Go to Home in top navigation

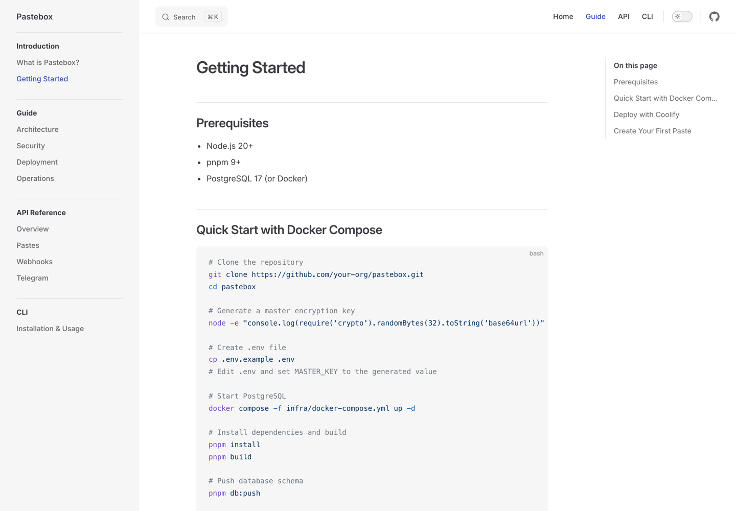click(563, 16)
